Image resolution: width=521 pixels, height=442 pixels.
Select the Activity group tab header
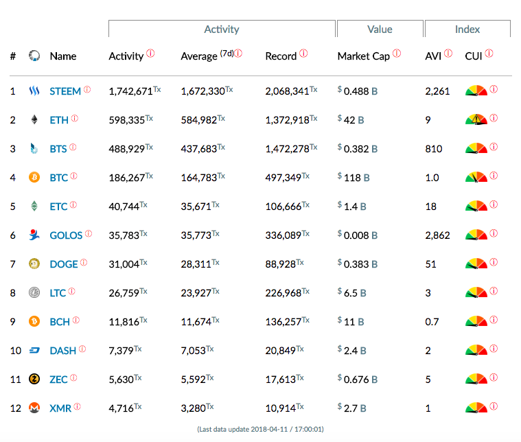tap(222, 30)
